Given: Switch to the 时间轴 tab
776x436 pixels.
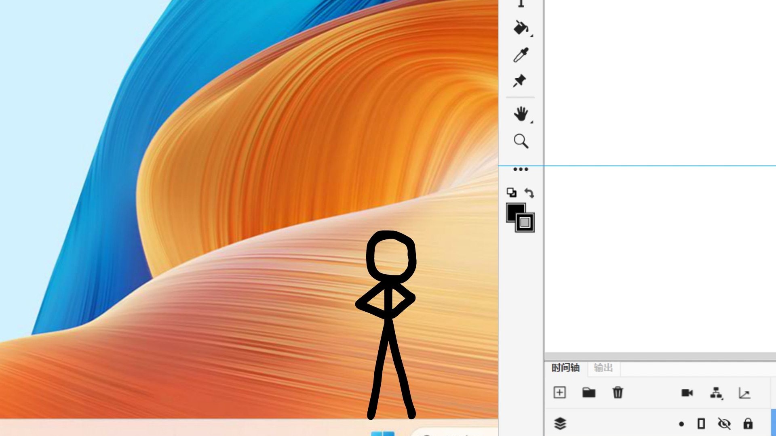Looking at the screenshot, I should tap(565, 368).
